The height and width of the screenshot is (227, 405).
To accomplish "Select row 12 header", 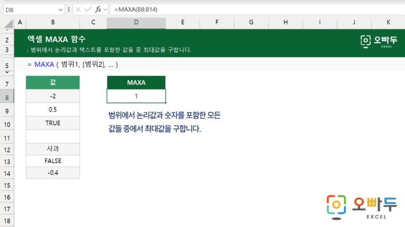I will (7, 150).
